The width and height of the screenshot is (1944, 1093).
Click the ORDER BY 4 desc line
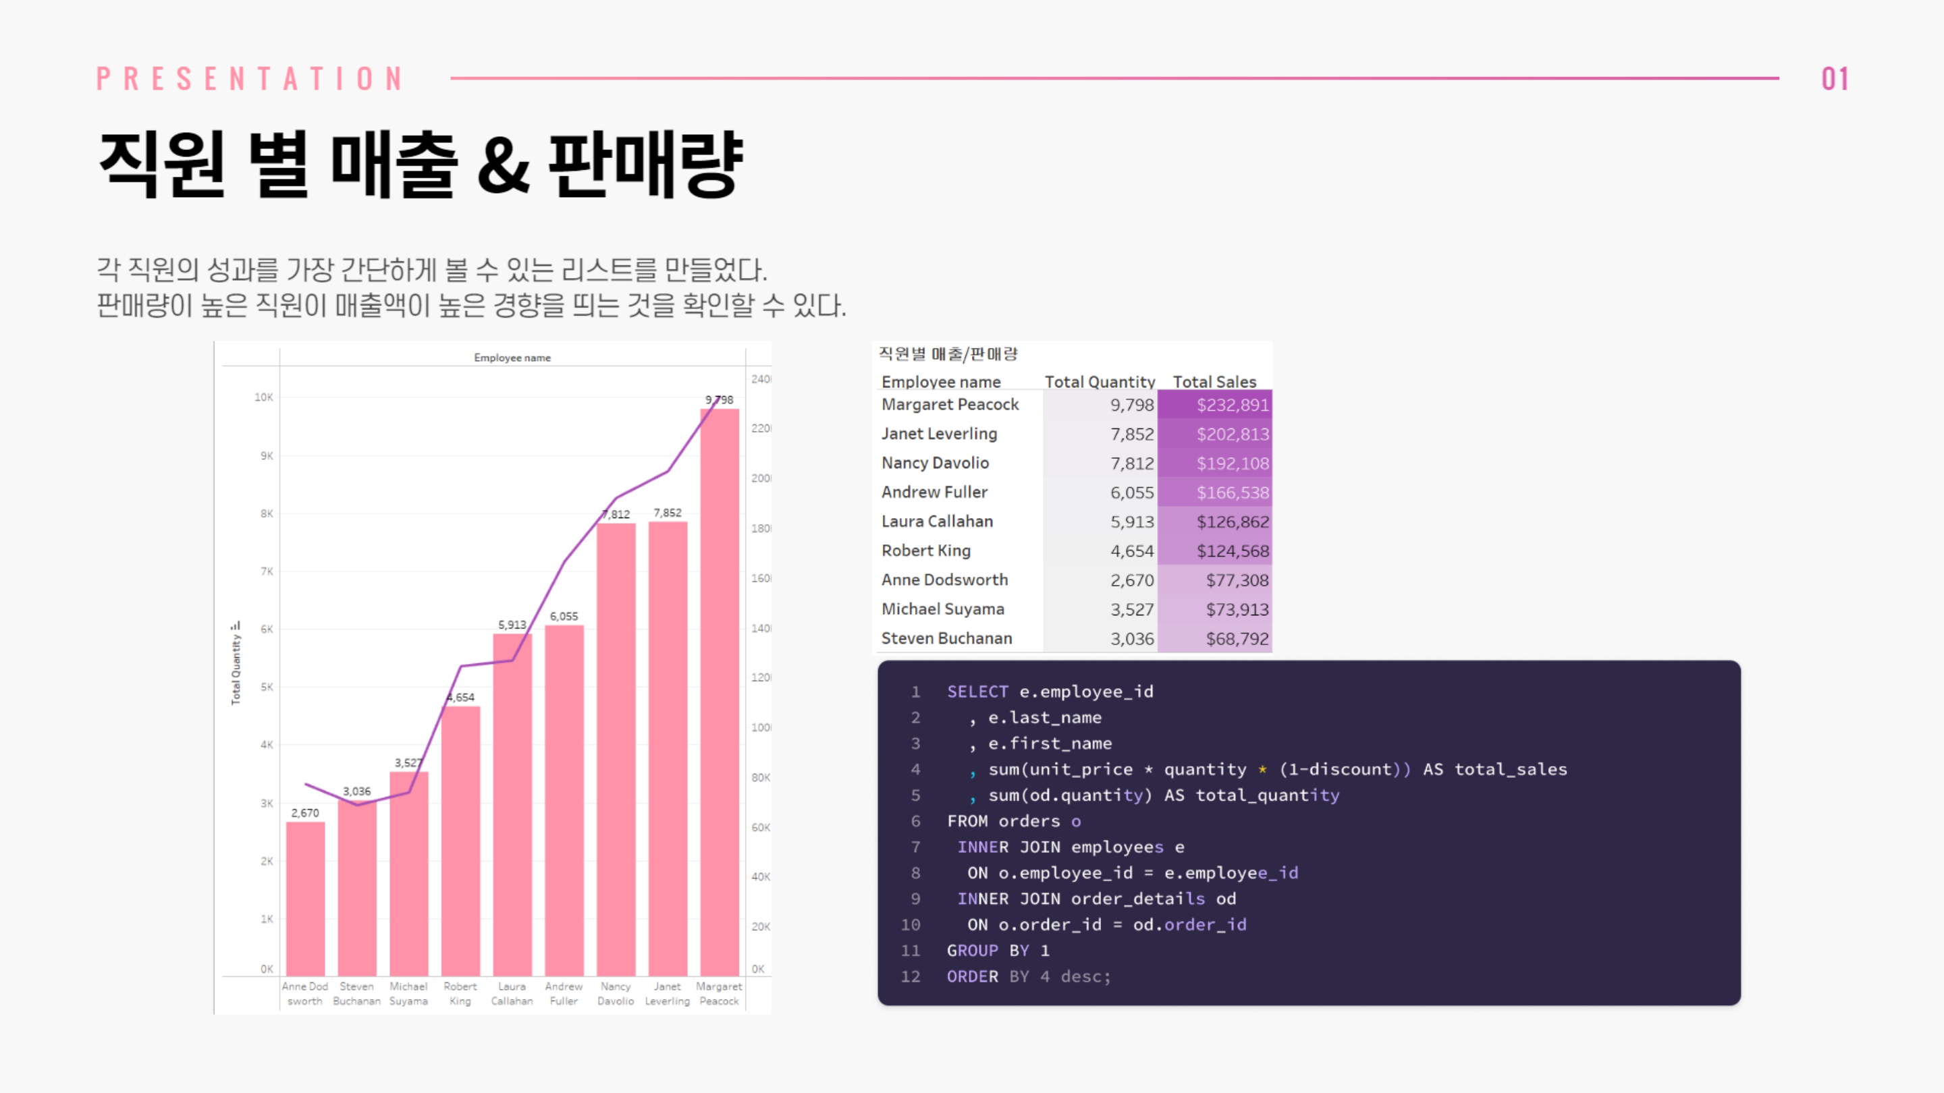click(1028, 976)
